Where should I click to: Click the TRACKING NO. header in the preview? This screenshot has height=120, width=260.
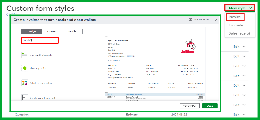point(154,84)
